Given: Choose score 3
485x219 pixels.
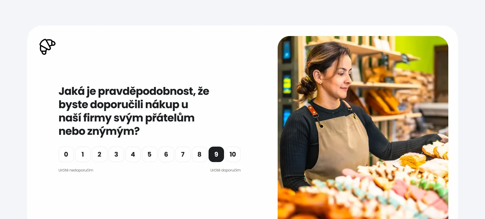Looking at the screenshot, I should (116, 154).
